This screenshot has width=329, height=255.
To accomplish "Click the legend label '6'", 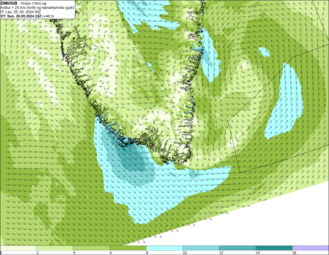I will click(x=111, y=253).
